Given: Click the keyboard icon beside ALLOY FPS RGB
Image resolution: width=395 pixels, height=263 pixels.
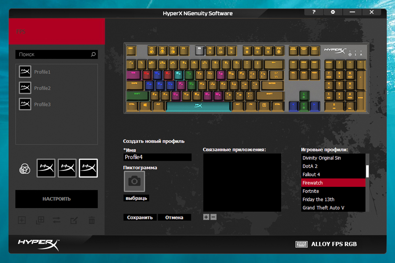Looking at the screenshot, I should point(302,244).
